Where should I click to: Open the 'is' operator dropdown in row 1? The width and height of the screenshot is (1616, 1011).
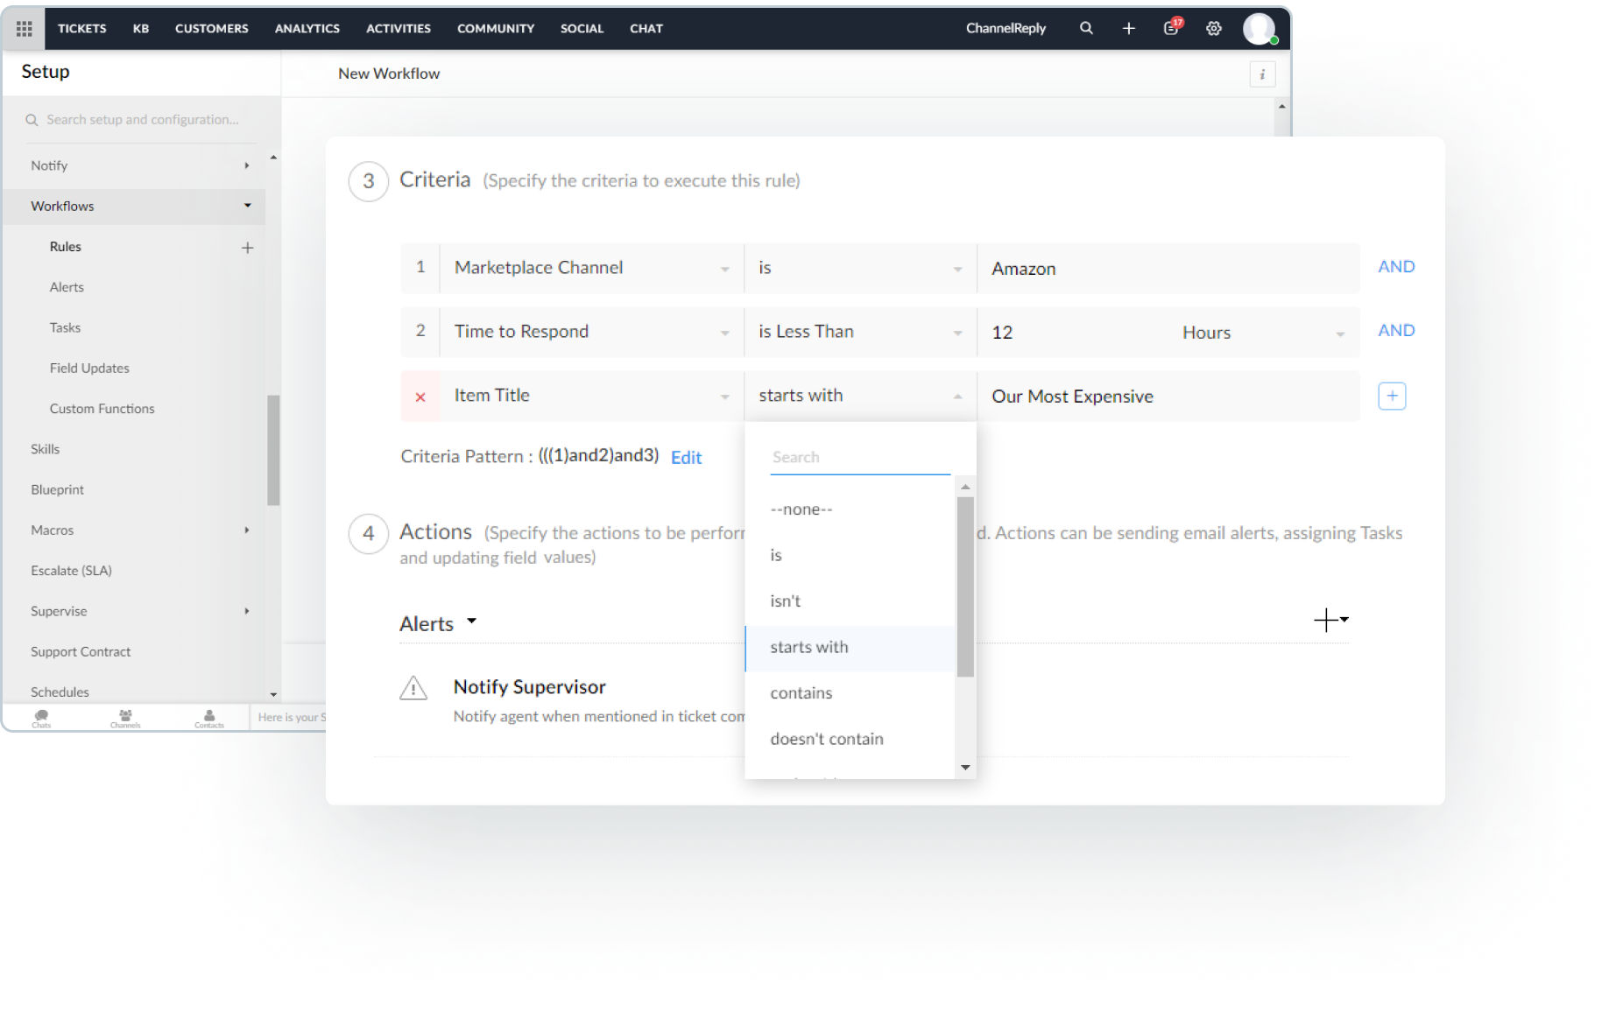(x=860, y=268)
